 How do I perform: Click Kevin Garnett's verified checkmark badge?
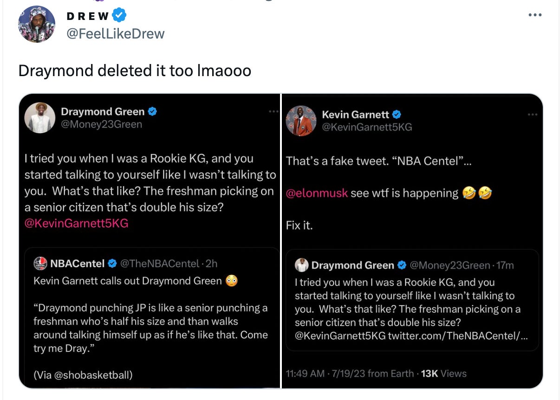pyautogui.click(x=397, y=114)
